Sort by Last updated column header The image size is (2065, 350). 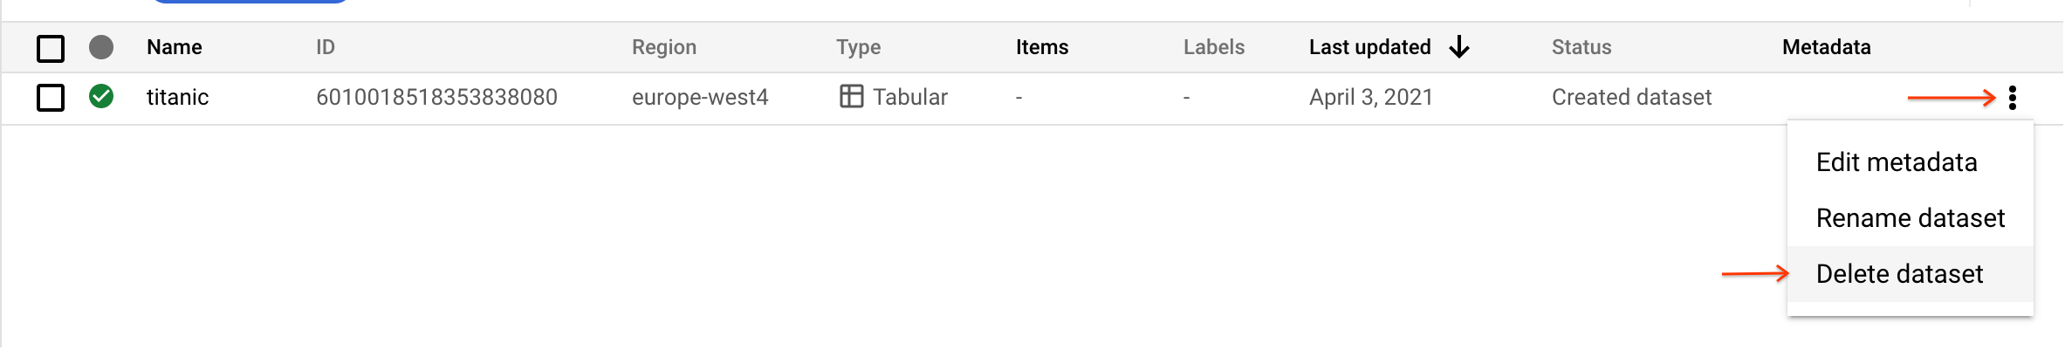tap(1369, 47)
